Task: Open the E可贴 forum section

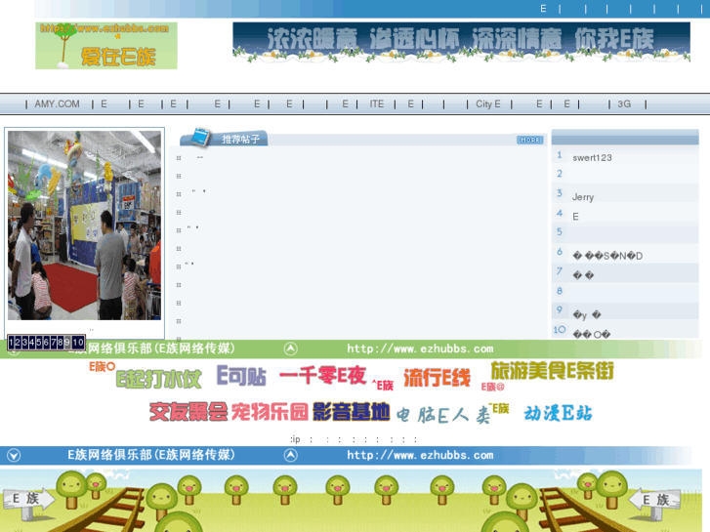Action: 241,376
